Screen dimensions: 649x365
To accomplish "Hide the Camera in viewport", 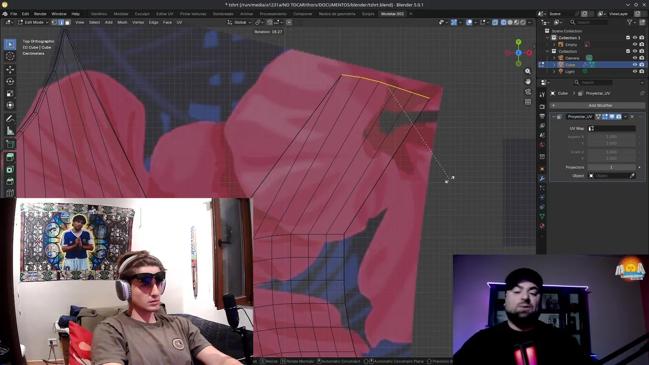I will [x=635, y=58].
